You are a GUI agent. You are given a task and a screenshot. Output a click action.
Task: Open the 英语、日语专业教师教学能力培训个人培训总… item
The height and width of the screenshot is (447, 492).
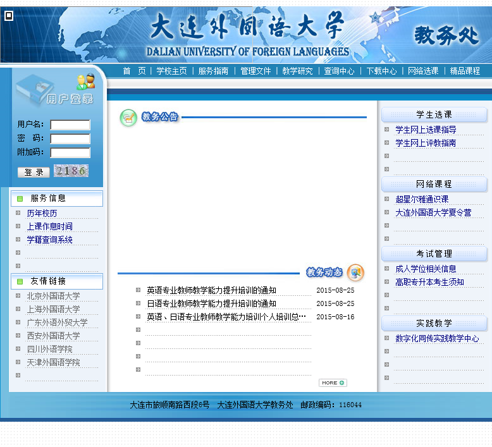226,317
